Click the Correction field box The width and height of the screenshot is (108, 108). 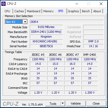(93, 27)
